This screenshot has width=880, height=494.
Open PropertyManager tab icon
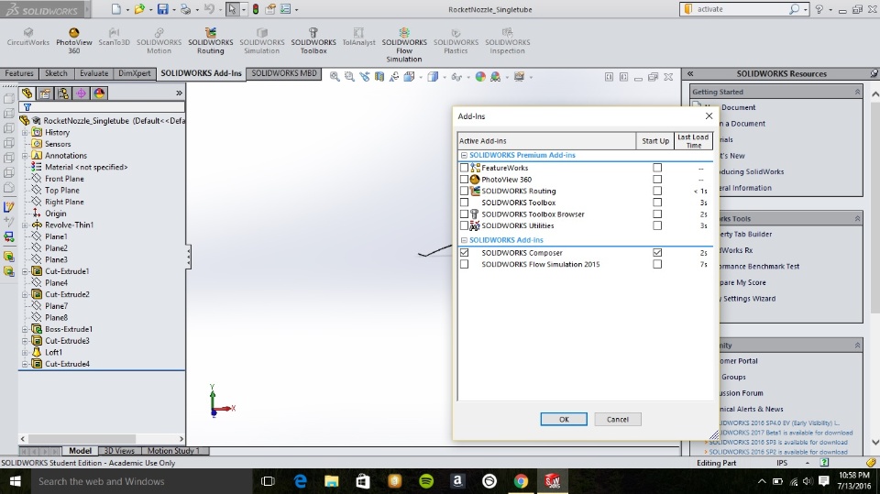click(45, 93)
